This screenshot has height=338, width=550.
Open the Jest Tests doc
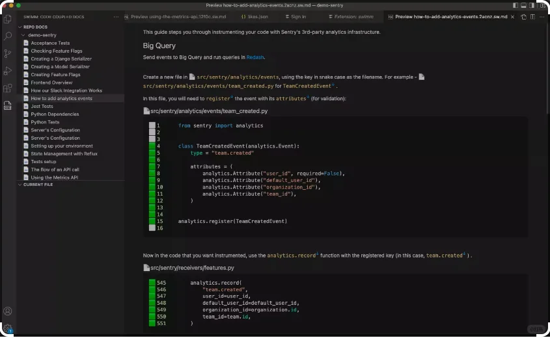(x=42, y=107)
